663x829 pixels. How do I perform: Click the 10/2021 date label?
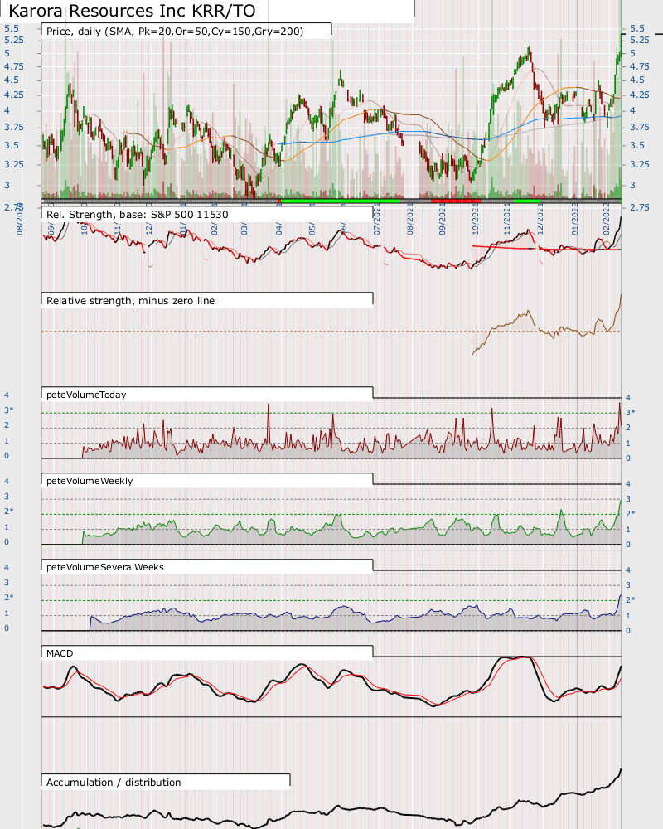(x=476, y=221)
